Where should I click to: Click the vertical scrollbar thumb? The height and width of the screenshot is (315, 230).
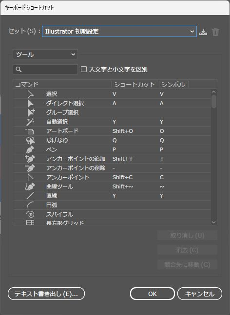click(x=214, y=101)
